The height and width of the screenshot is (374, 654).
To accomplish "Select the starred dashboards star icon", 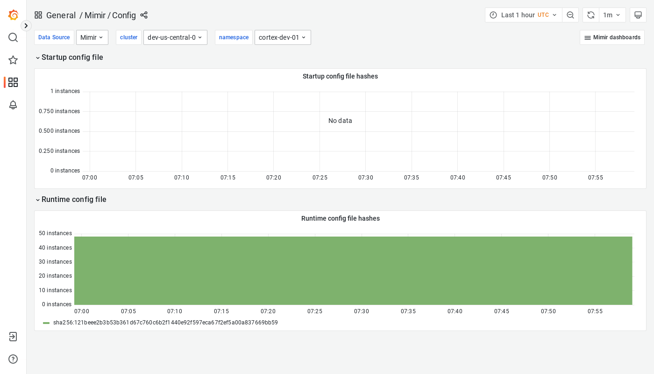I will [x=13, y=60].
